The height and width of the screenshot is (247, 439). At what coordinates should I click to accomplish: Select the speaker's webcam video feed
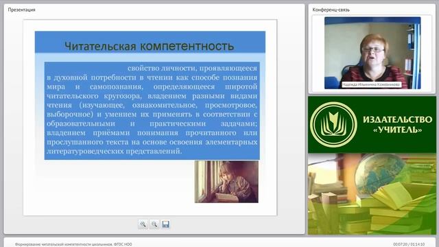tap(372, 53)
